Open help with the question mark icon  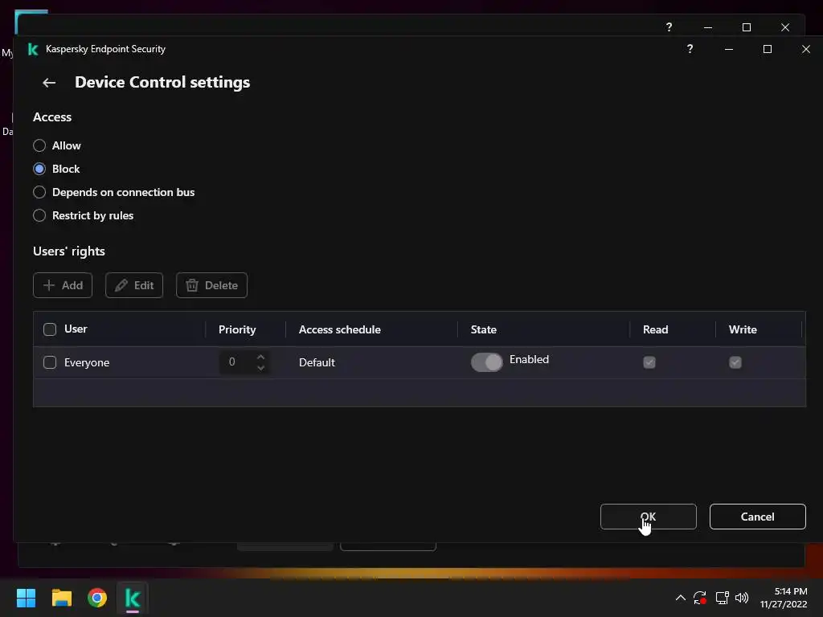[690, 49]
